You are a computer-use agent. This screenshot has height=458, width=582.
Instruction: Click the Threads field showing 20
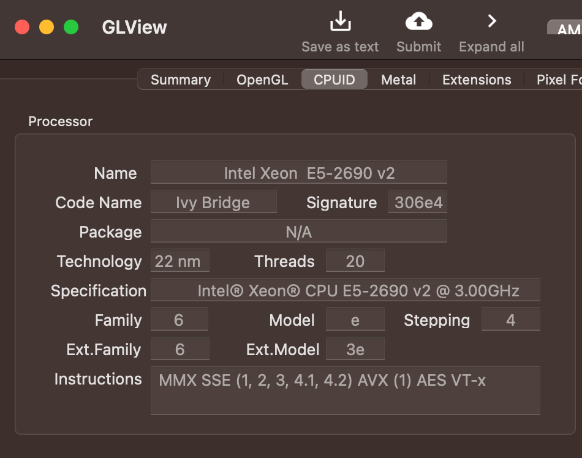[355, 261]
